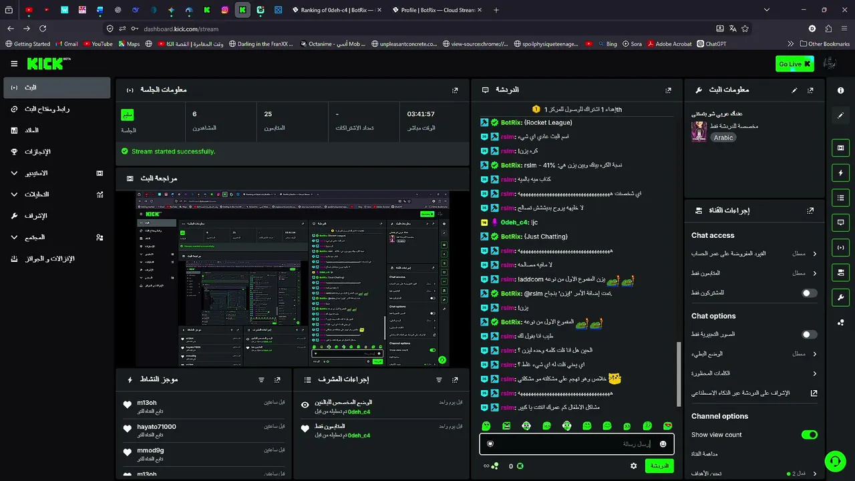Open the goals setting row showing 2 active
The image size is (855, 481).
tap(754, 474)
